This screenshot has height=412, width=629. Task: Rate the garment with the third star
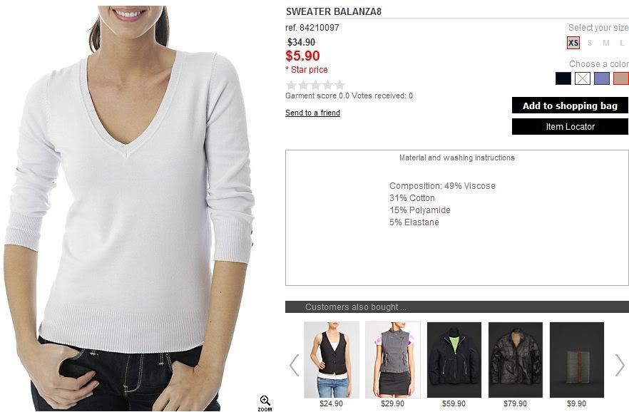coord(316,85)
